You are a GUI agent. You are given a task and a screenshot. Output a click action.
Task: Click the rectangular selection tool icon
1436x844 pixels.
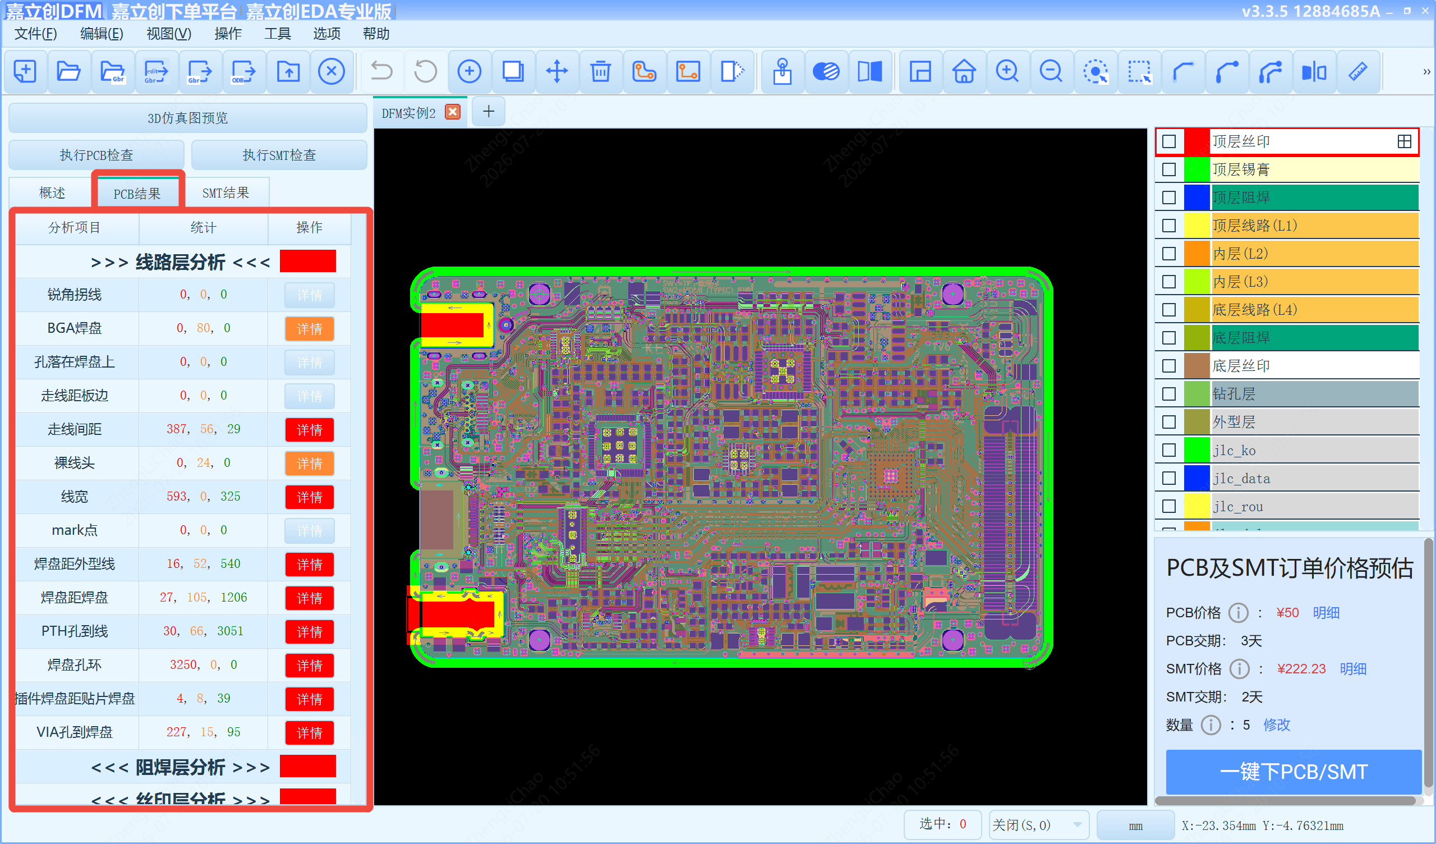[1139, 72]
